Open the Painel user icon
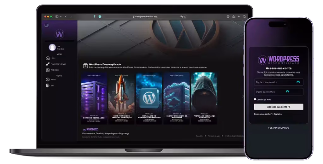 click(x=48, y=79)
